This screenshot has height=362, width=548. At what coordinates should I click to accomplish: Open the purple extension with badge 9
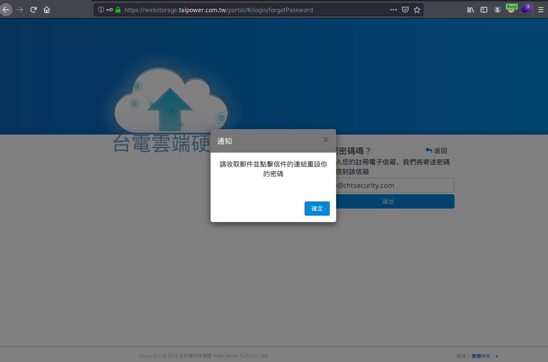[x=525, y=9]
